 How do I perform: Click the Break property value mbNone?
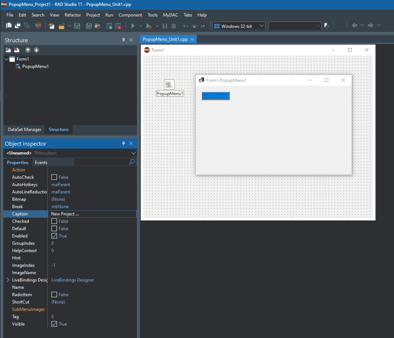click(60, 206)
